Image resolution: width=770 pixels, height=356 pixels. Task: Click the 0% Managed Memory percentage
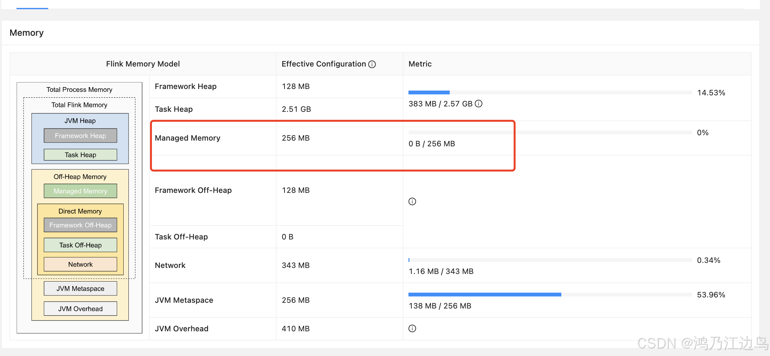point(703,133)
